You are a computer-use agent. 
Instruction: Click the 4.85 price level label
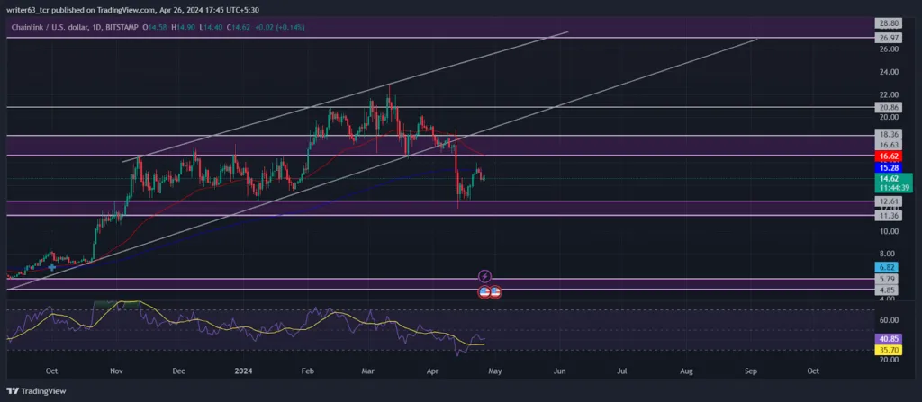(885, 290)
